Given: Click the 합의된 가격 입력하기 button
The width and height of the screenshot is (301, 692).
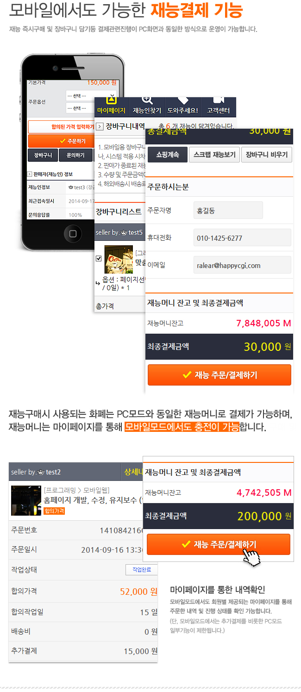Looking at the screenshot, I should [x=62, y=127].
